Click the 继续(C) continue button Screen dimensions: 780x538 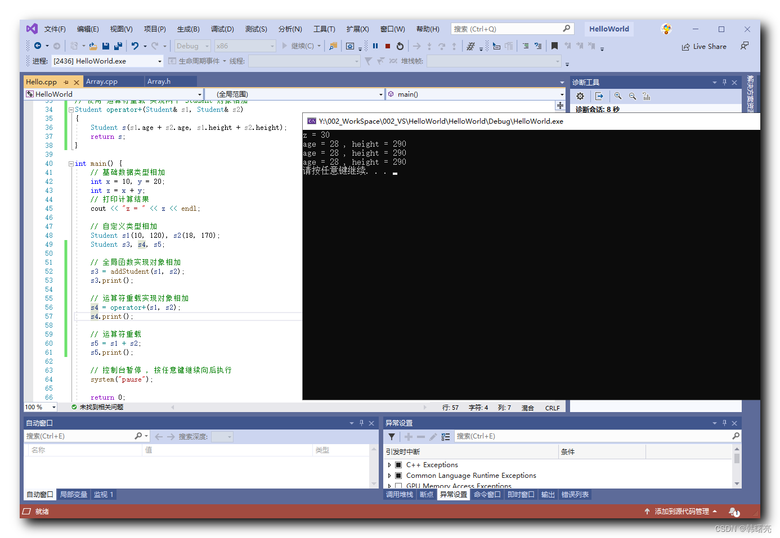(298, 46)
